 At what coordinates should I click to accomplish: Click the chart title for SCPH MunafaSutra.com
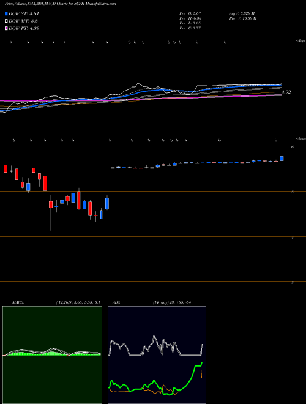point(60,4)
